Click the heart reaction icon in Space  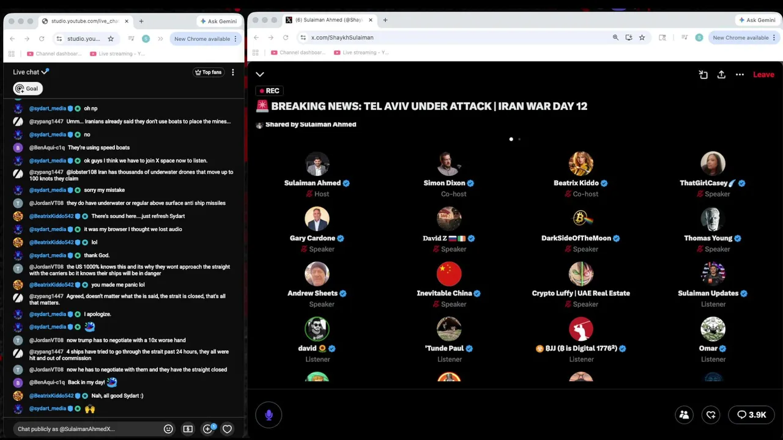711,415
